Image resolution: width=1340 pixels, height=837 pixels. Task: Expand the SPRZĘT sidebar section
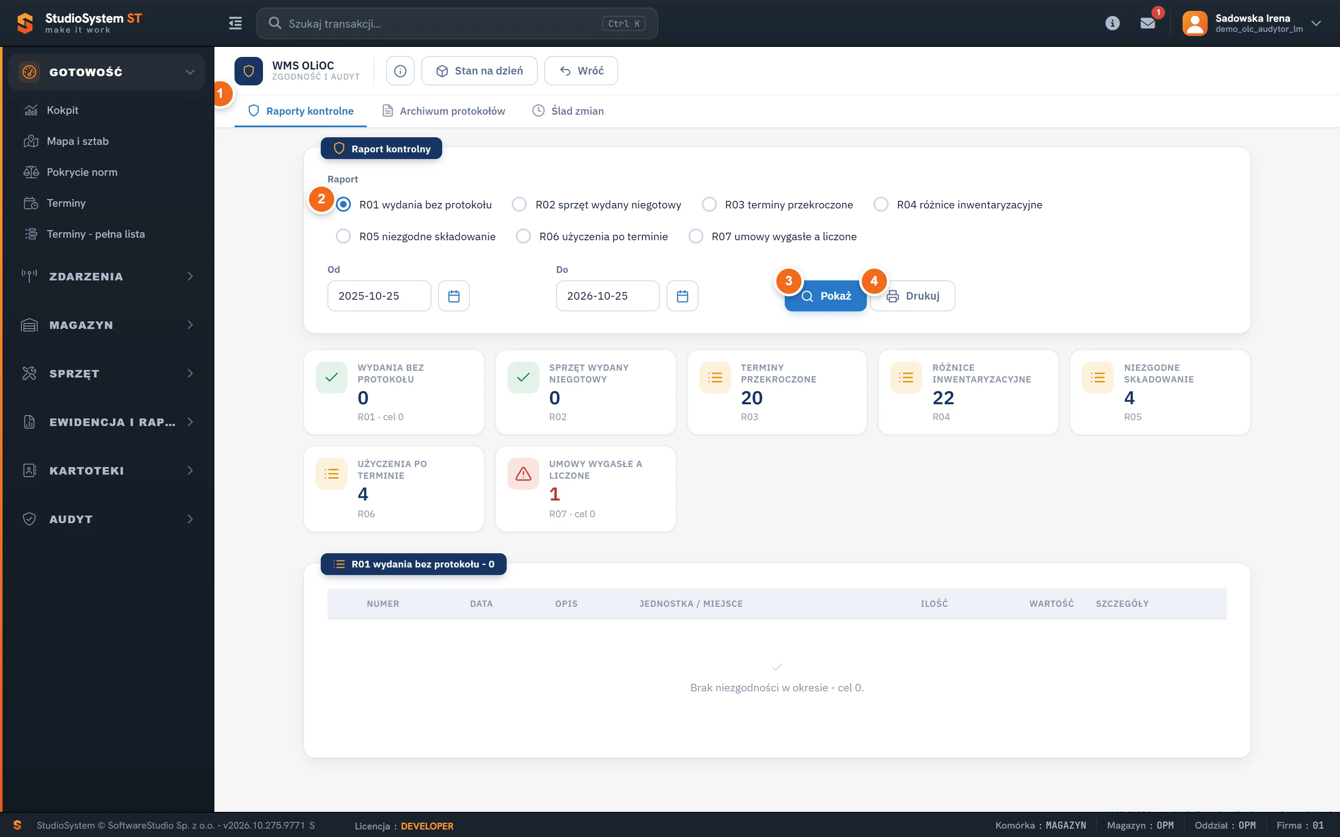pyautogui.click(x=107, y=374)
